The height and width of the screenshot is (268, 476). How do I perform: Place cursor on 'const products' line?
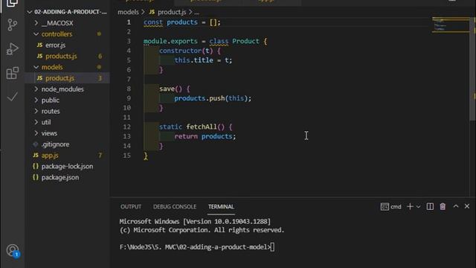(x=182, y=22)
